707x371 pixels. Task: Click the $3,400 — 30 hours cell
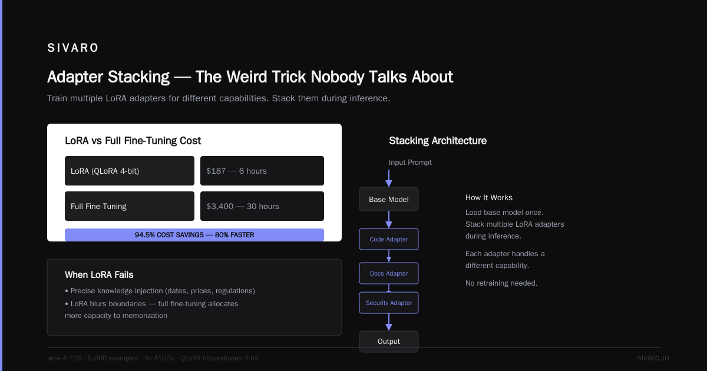pyautogui.click(x=262, y=206)
